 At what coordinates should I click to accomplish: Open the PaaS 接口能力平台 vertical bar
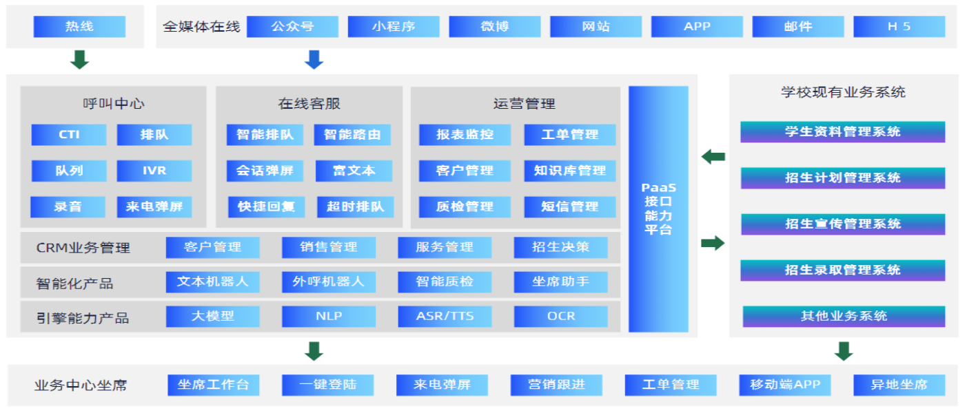(x=658, y=209)
